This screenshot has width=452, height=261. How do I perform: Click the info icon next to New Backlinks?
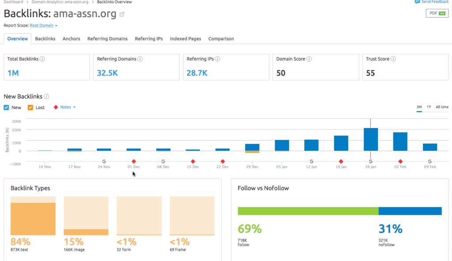[x=46, y=97]
